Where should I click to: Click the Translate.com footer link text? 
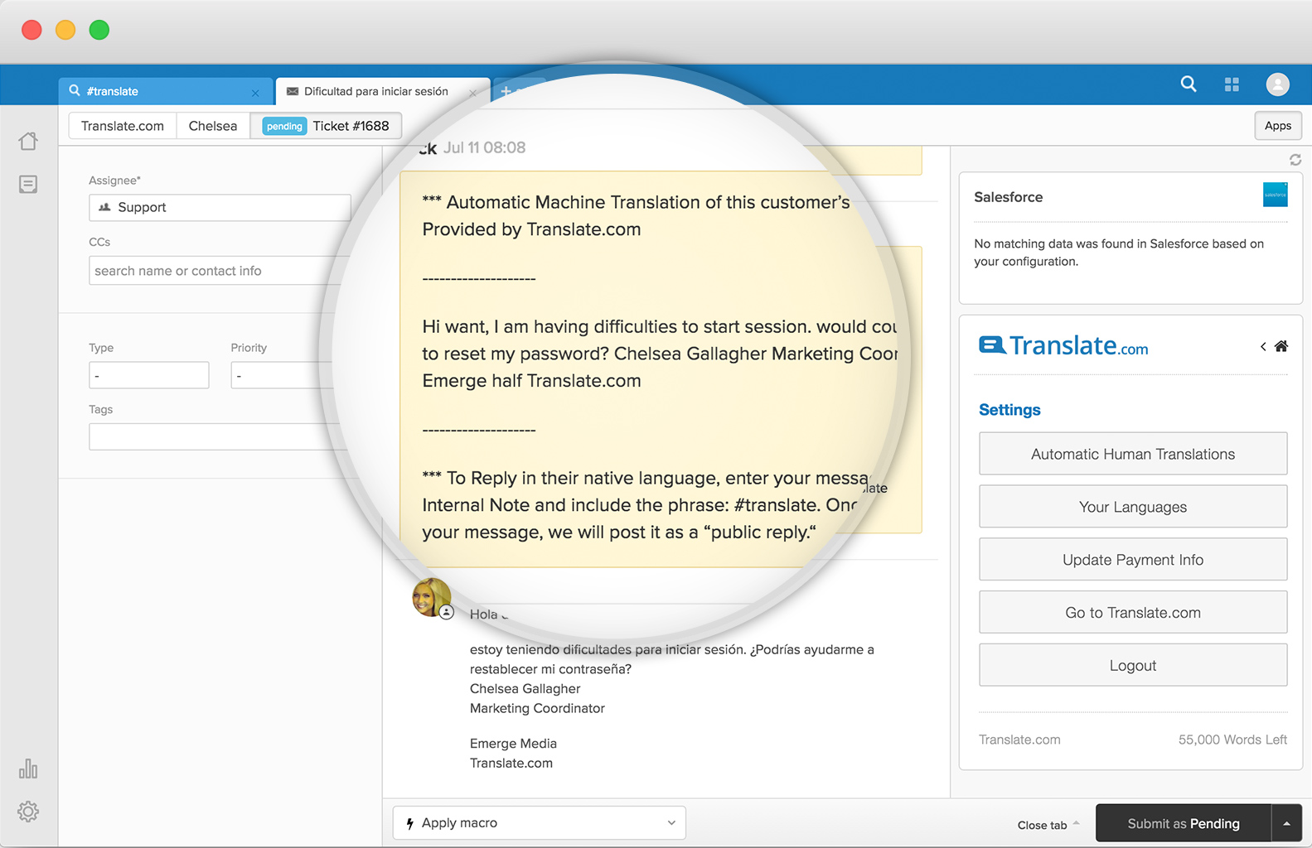click(x=1019, y=740)
